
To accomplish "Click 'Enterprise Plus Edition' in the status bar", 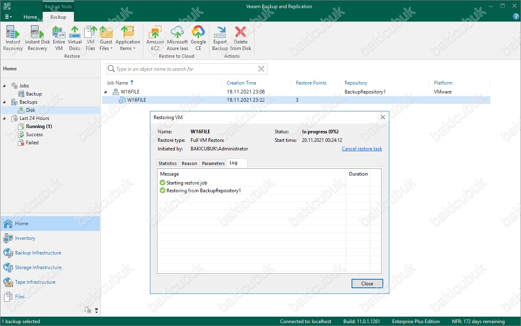I will 416,322.
